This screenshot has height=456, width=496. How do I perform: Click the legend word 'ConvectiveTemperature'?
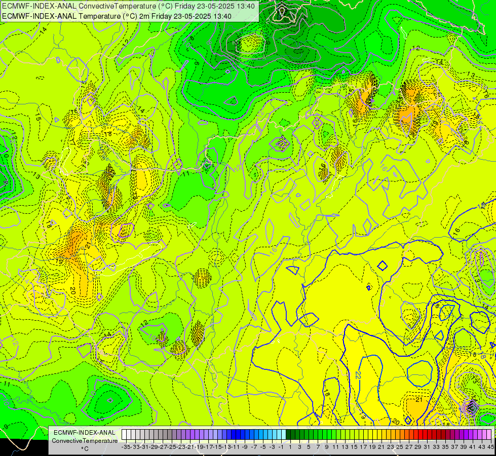(x=85, y=441)
